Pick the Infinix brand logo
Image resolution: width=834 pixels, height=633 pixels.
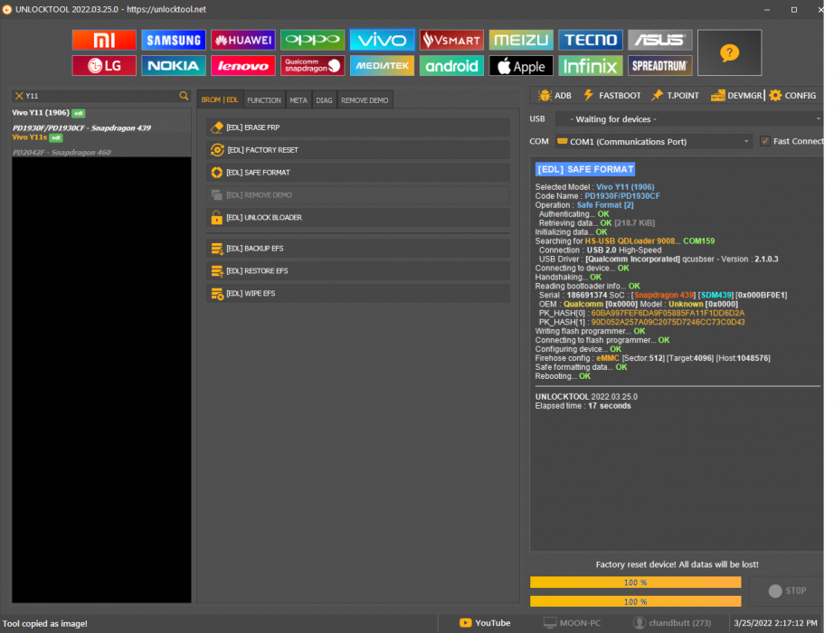pyautogui.click(x=591, y=65)
